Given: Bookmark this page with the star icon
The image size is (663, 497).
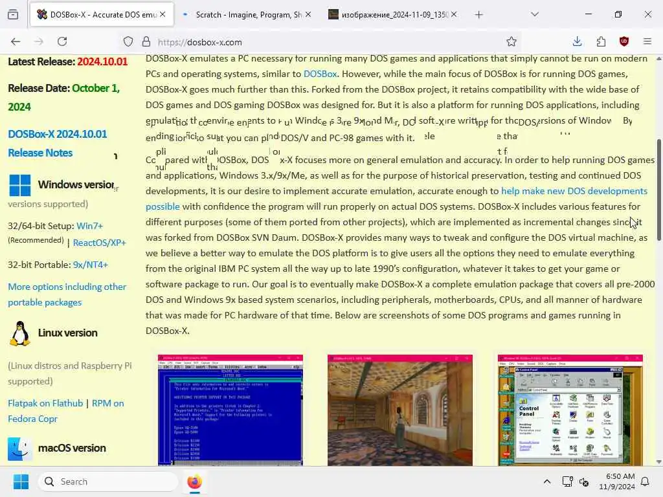Looking at the screenshot, I should pyautogui.click(x=511, y=41).
